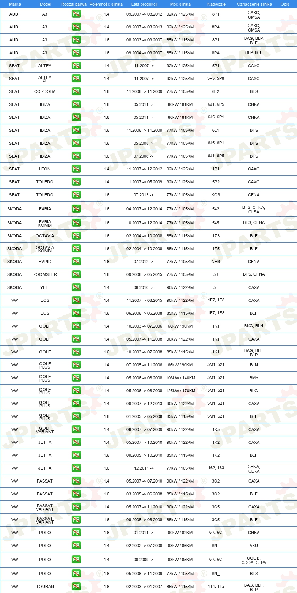Click the fuel icon in SEAT TOLEDO 5P2 row
Screen dimensions: 297x593
coord(76,182)
